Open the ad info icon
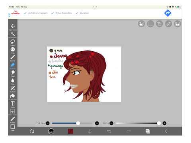 [10, 14]
